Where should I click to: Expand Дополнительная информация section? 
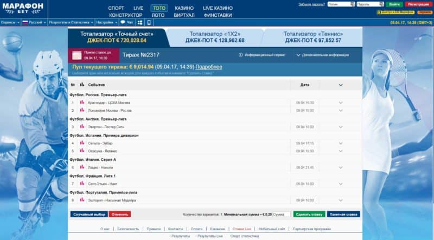click(298, 55)
